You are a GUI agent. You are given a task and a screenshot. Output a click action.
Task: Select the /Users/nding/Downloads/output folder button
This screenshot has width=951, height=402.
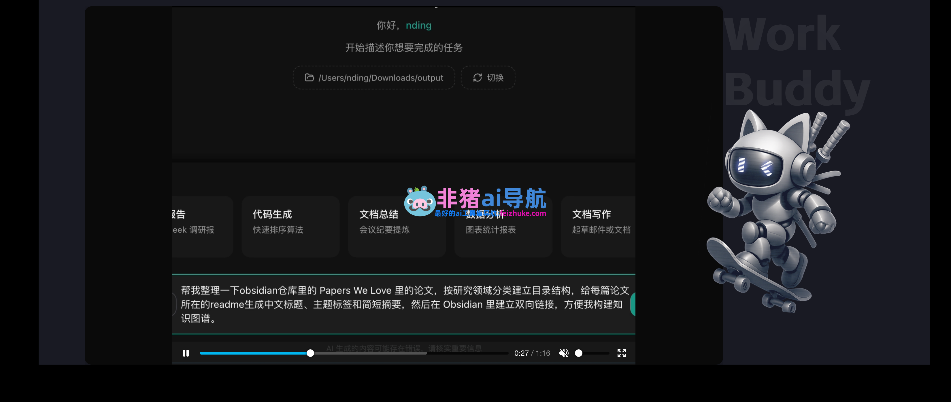coord(373,77)
